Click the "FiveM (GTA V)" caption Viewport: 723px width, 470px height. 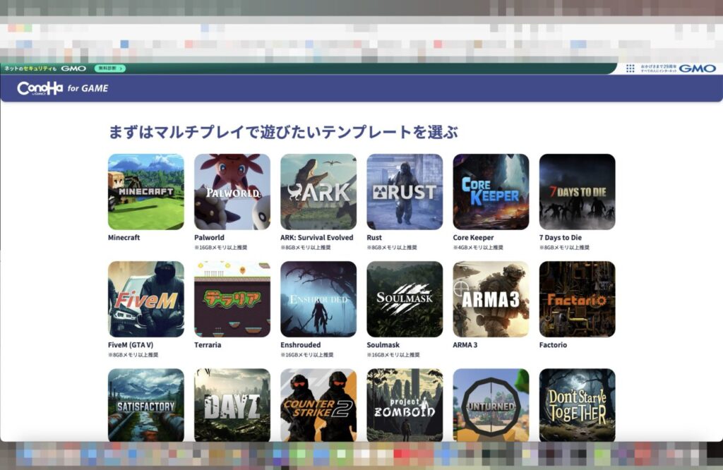pos(131,344)
